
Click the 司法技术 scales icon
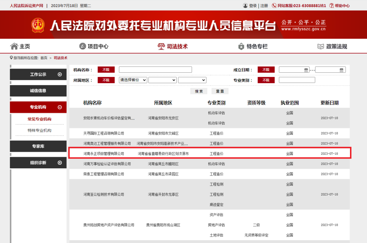(161, 46)
